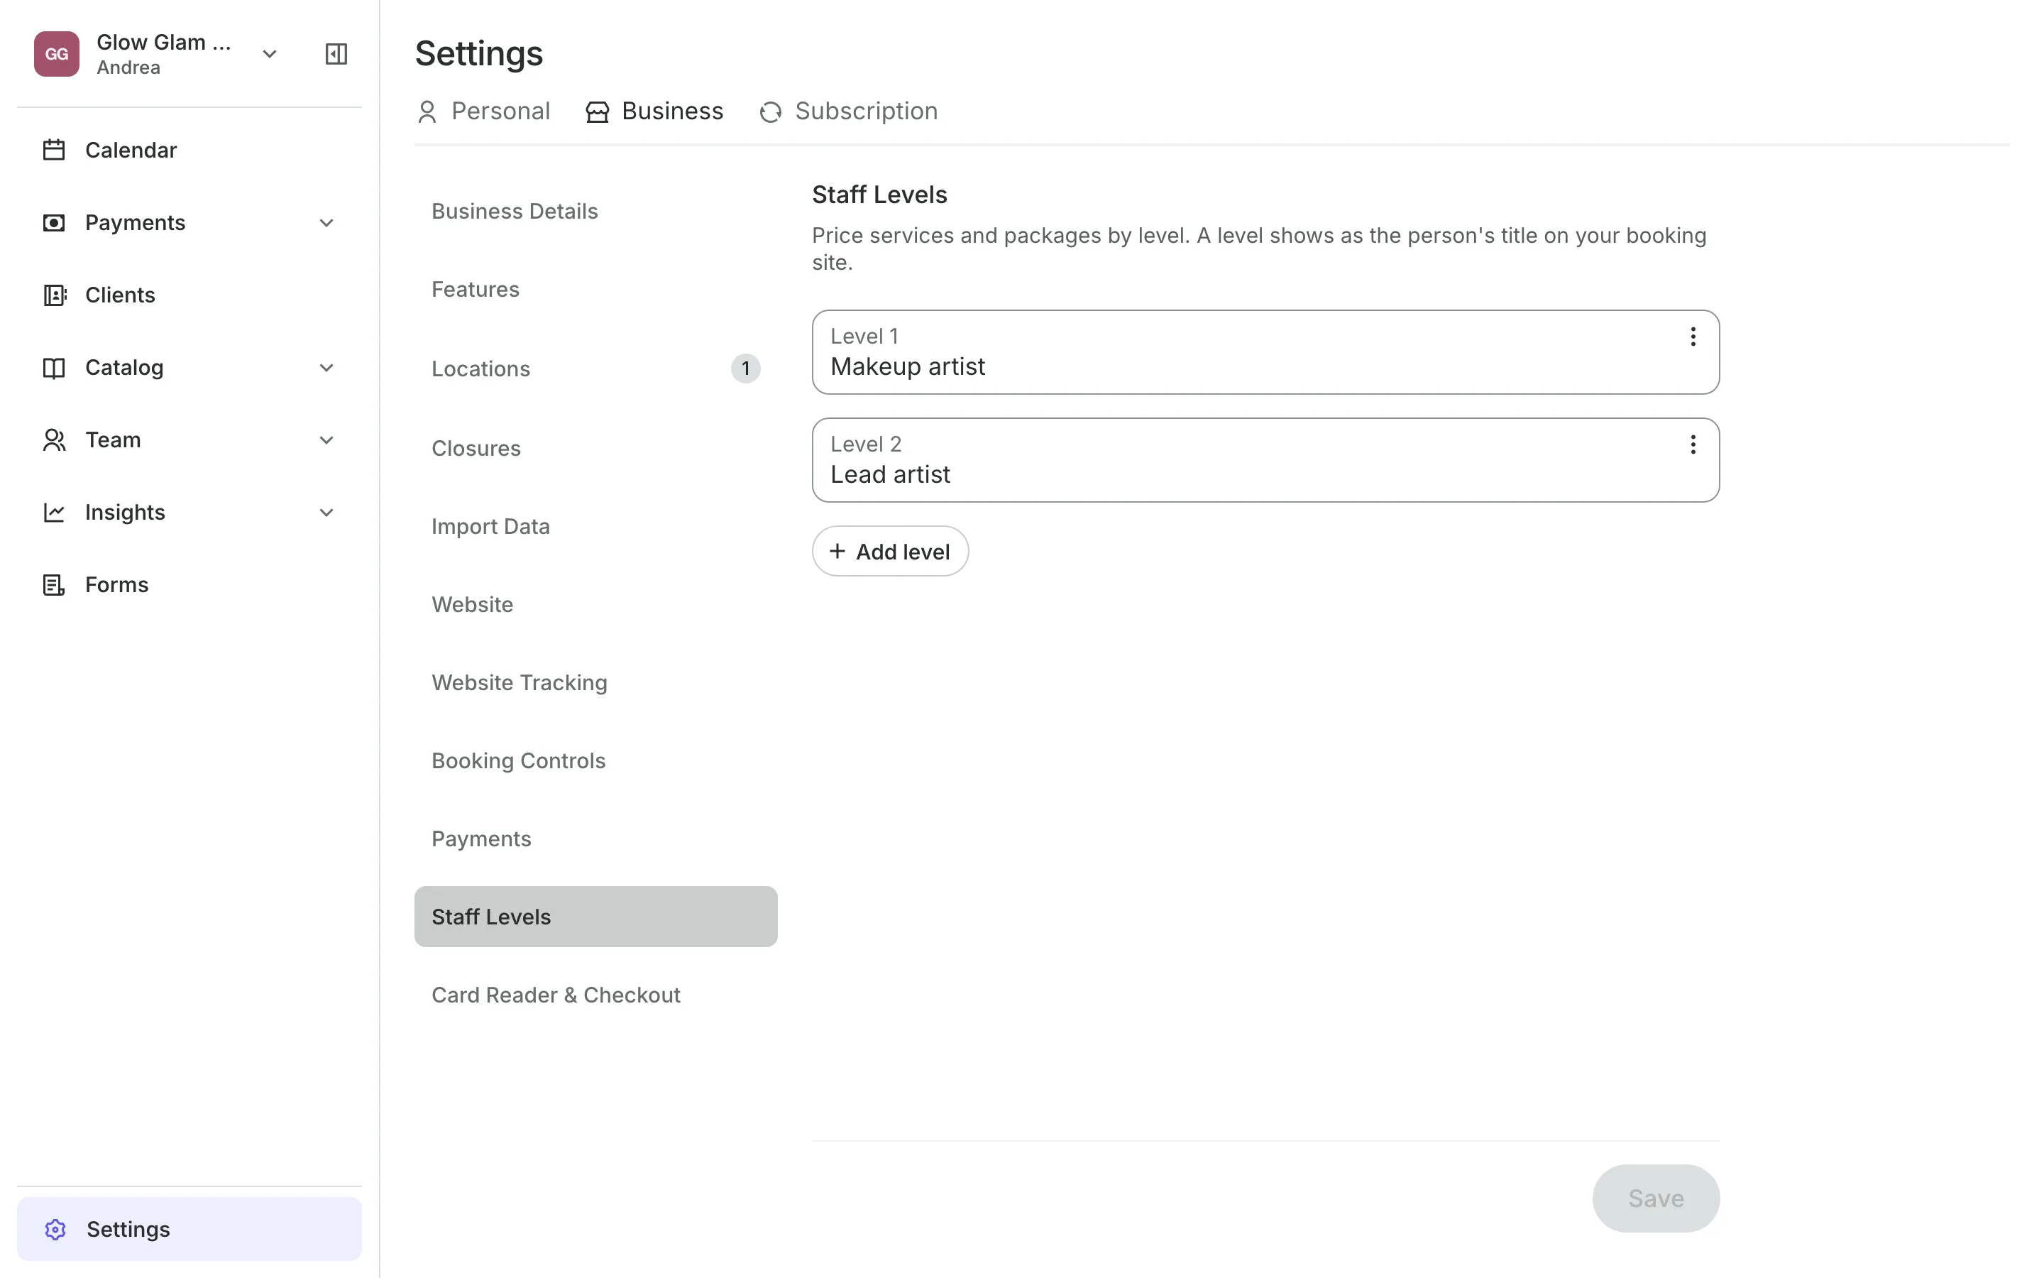Image resolution: width=2044 pixels, height=1278 pixels.
Task: Switch to the Subscription tab
Action: coord(848,111)
